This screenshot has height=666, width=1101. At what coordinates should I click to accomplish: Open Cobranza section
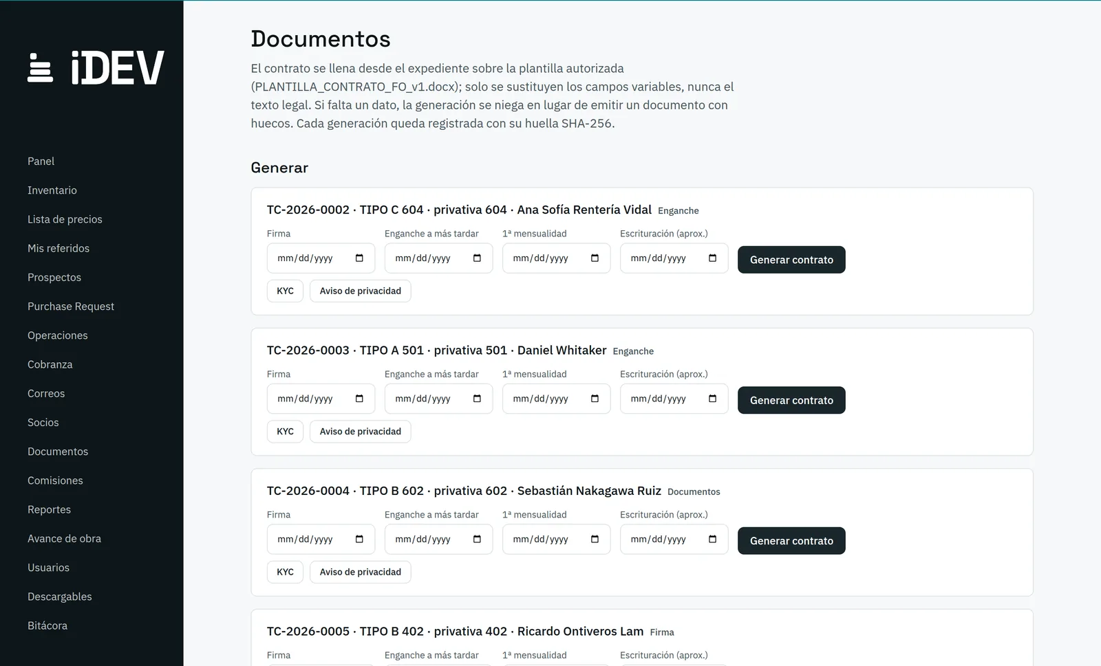50,364
